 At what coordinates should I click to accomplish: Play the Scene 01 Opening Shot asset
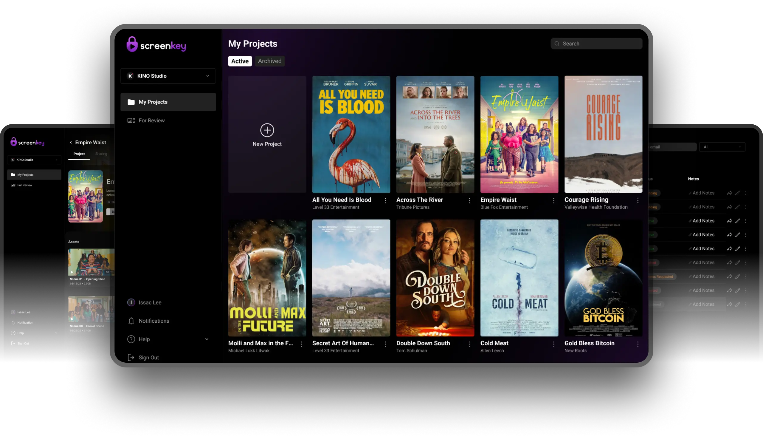pyautogui.click(x=72, y=272)
